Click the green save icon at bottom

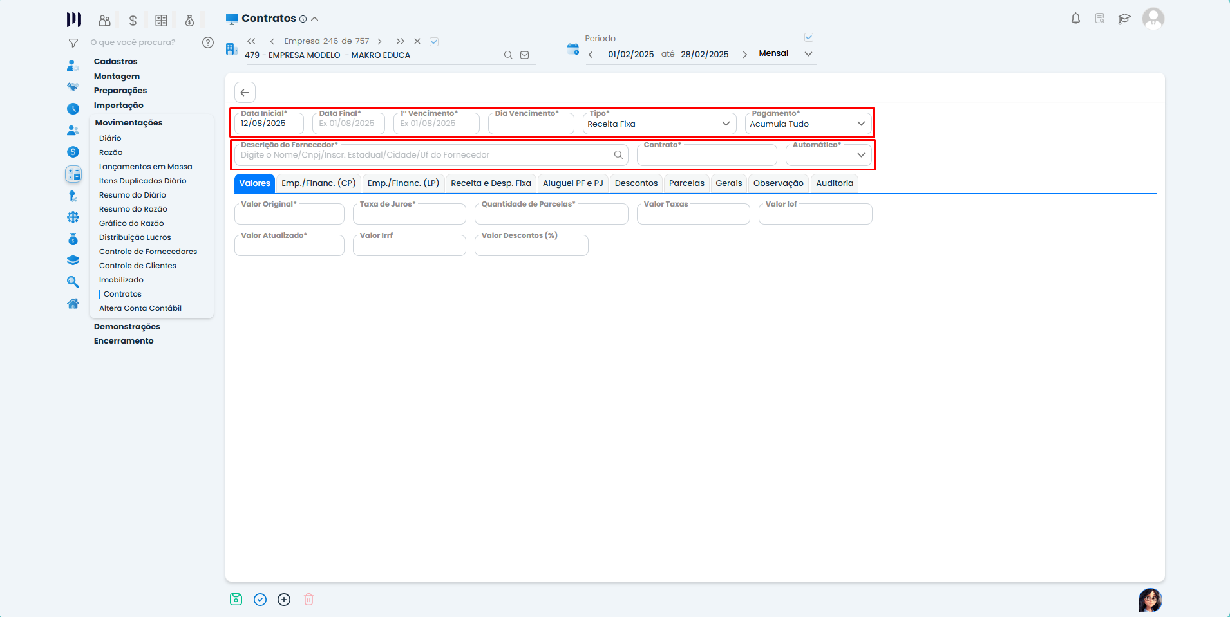(236, 600)
